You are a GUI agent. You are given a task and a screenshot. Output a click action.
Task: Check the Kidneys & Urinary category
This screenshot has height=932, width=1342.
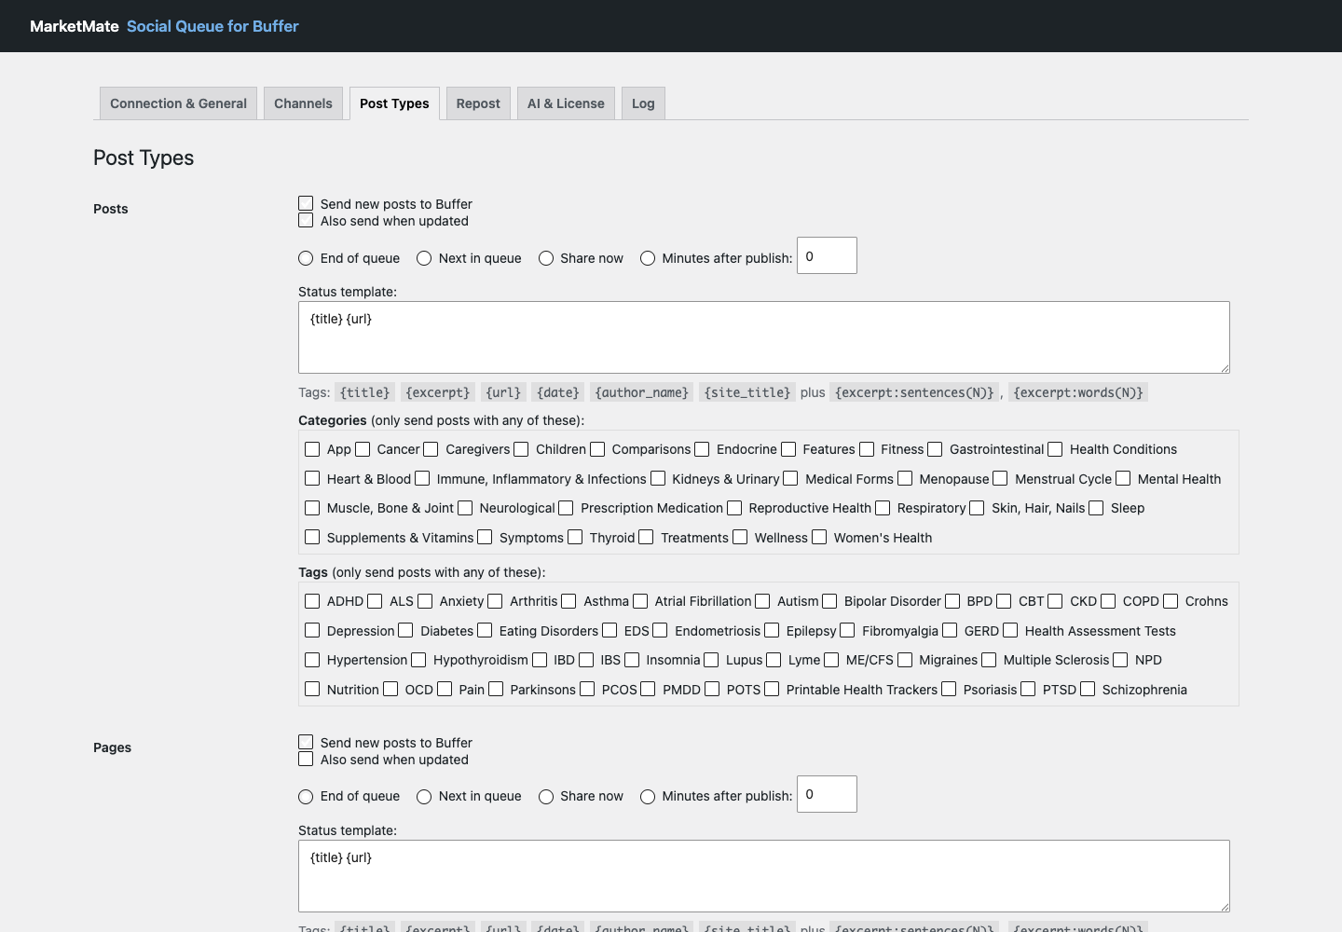658,478
